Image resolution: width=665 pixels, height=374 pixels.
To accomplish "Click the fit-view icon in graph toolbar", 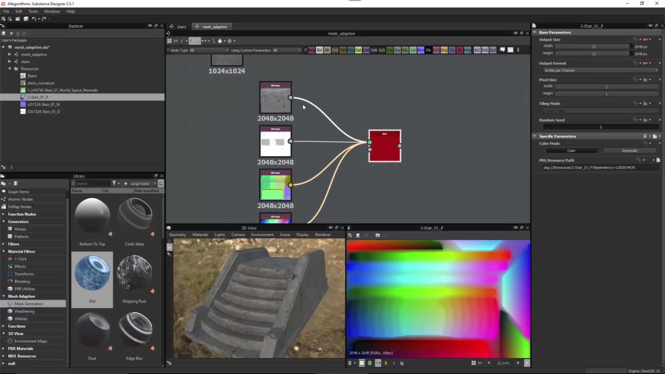I will pyautogui.click(x=169, y=41).
